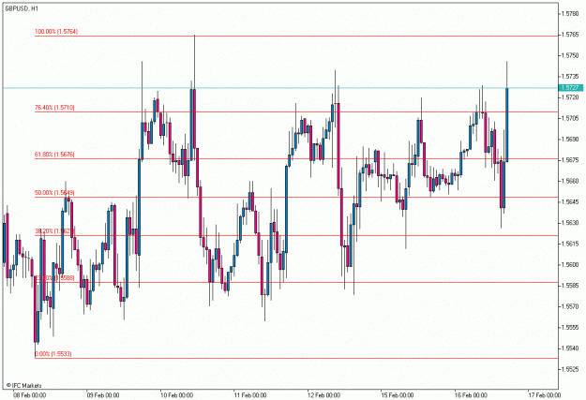This screenshot has height=400, width=586.
Task: Click the 12 Feb 00:00 date label
Action: [323, 395]
